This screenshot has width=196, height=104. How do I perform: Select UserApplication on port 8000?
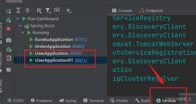[52, 53]
